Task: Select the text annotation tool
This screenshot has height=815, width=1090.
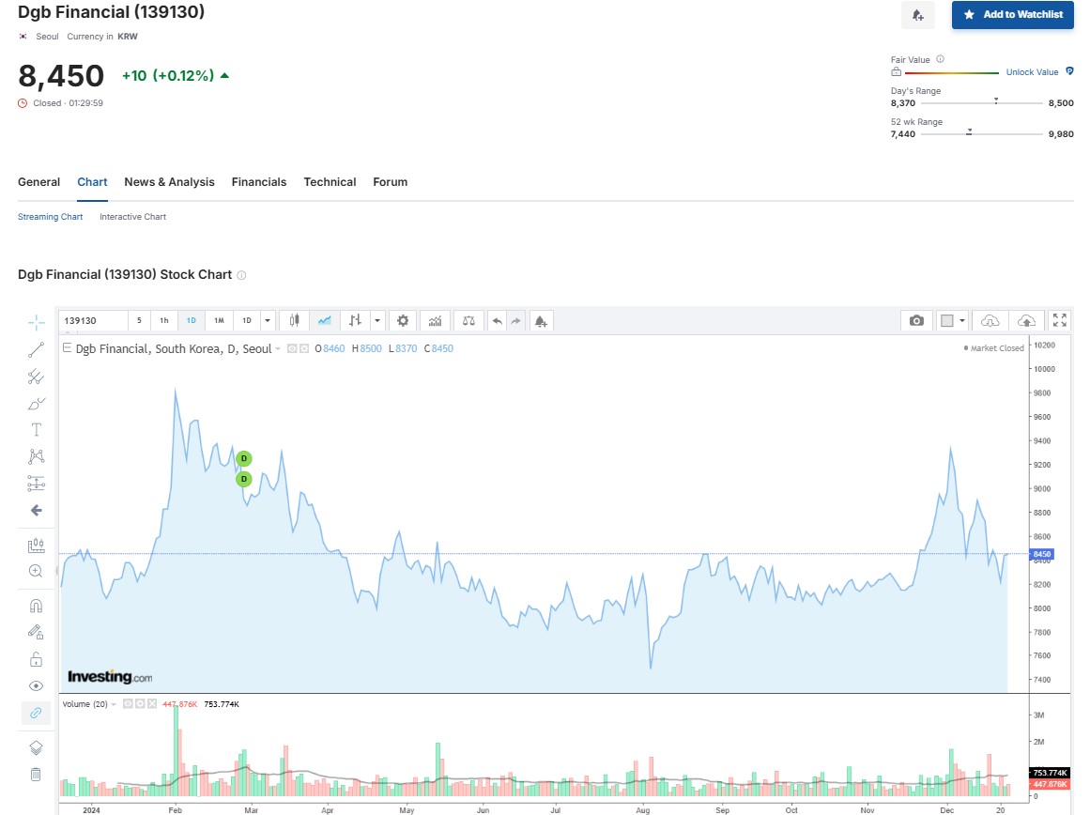Action: pos(37,430)
